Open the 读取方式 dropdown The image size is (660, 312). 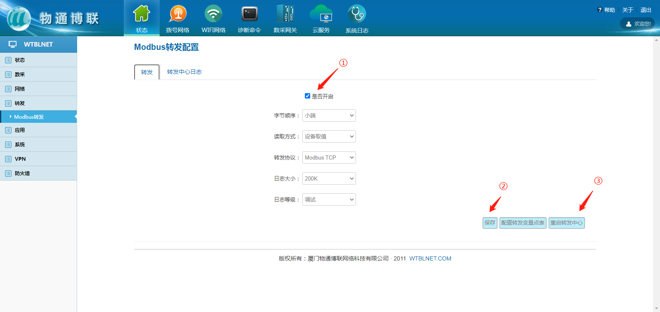pyautogui.click(x=329, y=136)
